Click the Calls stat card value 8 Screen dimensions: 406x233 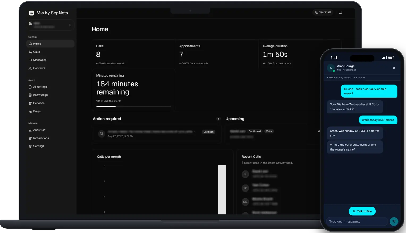98,55
